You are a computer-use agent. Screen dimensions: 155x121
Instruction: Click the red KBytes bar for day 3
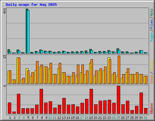pyautogui.click(x=18, y=104)
